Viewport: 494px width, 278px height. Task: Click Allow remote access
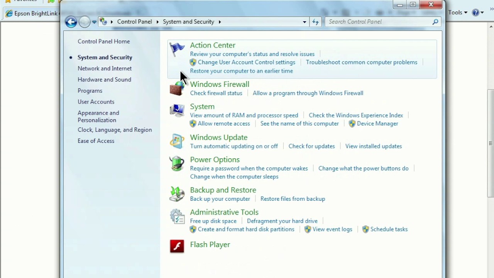click(x=224, y=124)
